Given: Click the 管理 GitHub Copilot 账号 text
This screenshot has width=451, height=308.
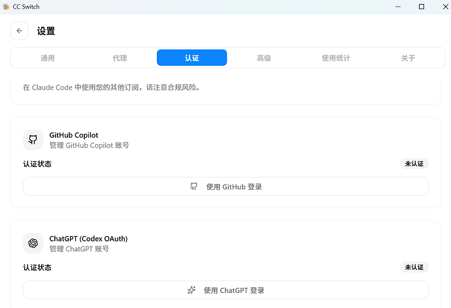Looking at the screenshot, I should tap(89, 146).
